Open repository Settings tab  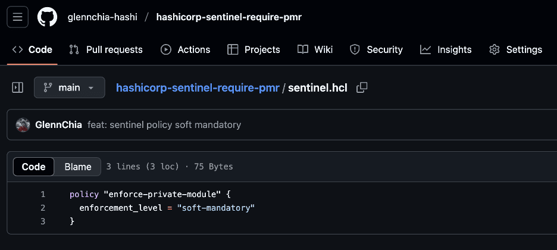pos(516,50)
